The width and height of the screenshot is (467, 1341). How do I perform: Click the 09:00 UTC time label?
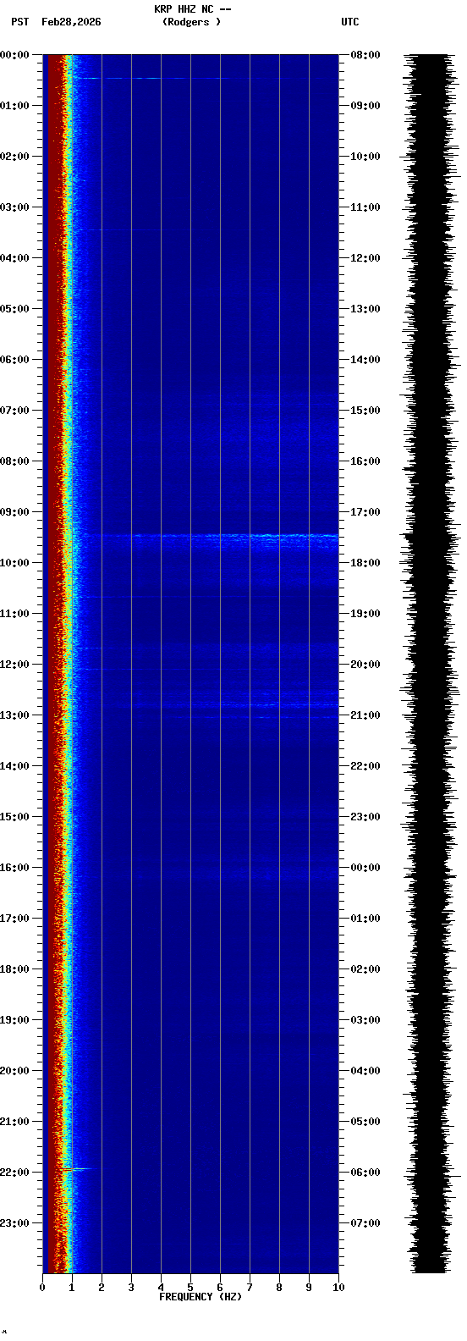365,106
